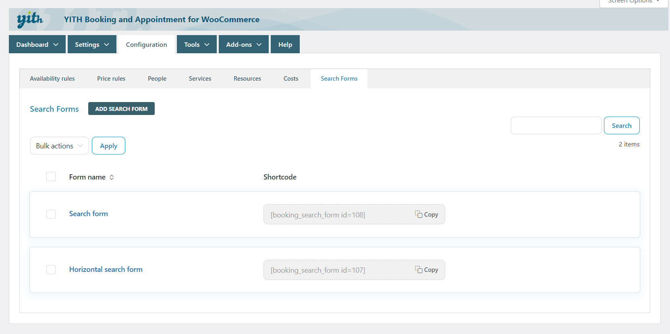
Task: Check the box for Horizontal search form row
Action: coord(51,269)
